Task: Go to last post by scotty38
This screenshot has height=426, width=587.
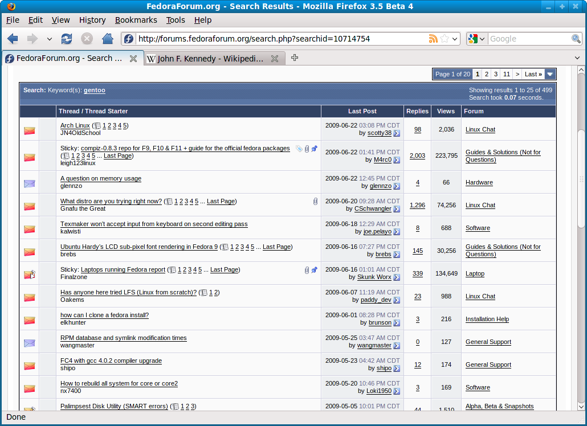Action: point(397,133)
